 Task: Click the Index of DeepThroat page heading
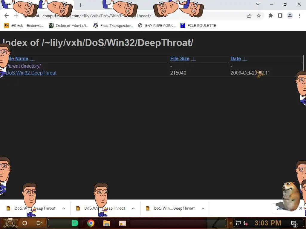click(98, 43)
